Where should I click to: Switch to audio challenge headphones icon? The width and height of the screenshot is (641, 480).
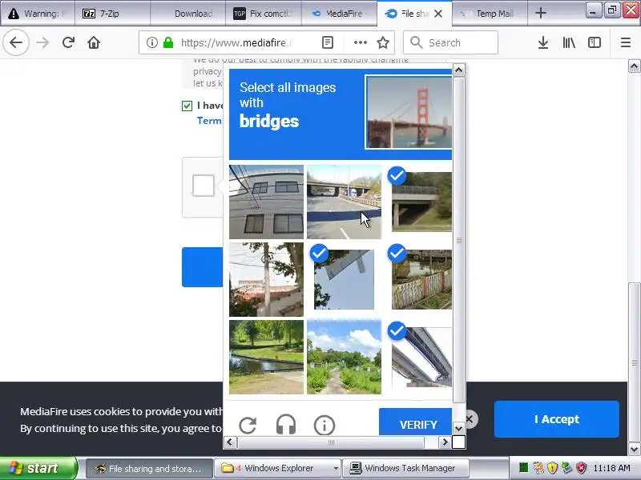(x=286, y=425)
